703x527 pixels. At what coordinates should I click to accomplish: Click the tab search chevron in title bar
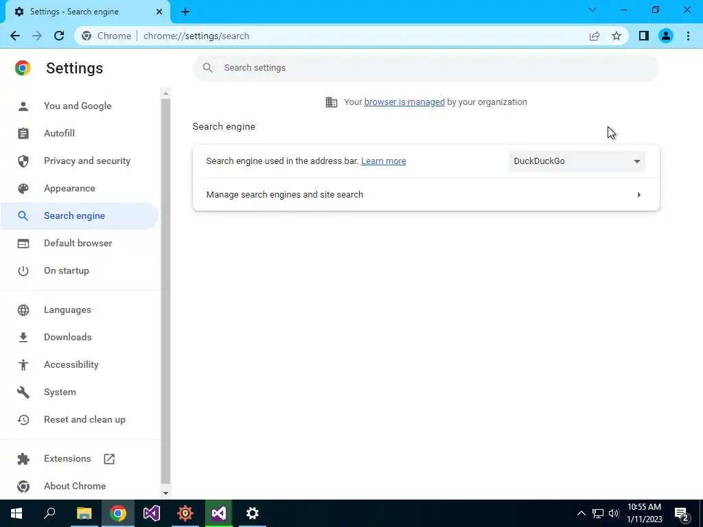pos(592,10)
